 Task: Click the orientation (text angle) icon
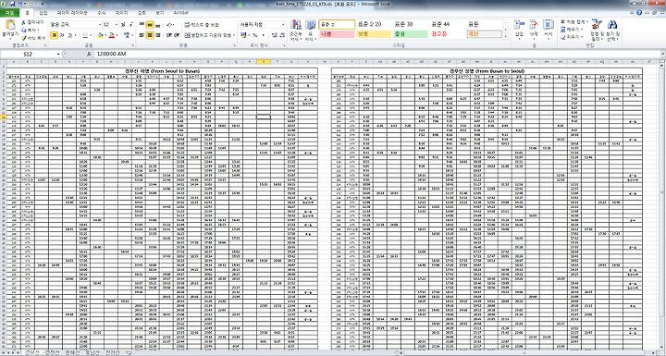point(169,25)
